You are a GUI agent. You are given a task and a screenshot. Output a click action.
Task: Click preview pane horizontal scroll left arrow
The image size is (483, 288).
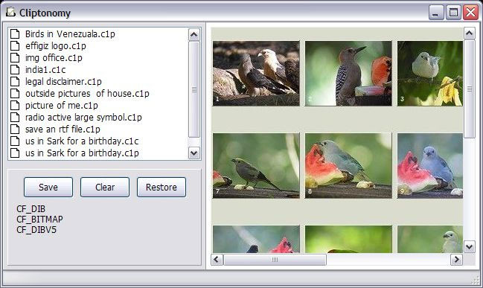[217, 260]
